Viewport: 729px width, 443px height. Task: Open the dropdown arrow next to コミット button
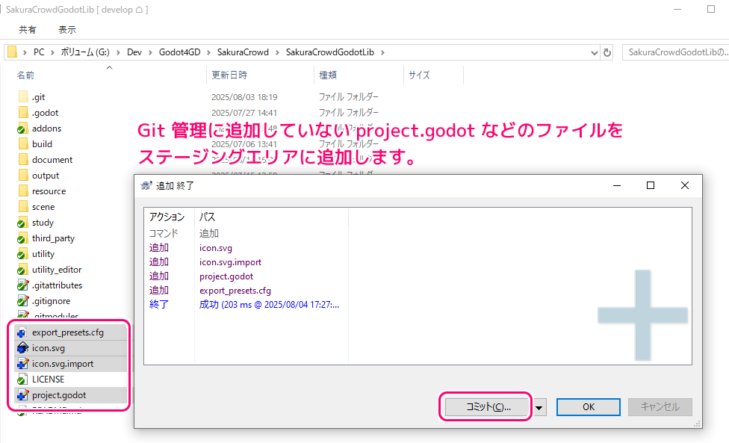pos(540,407)
